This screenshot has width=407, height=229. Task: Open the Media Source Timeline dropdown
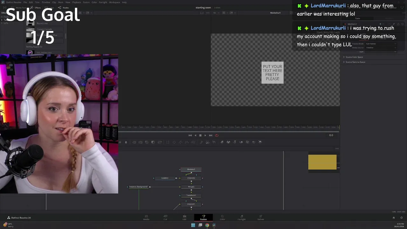[381, 48]
